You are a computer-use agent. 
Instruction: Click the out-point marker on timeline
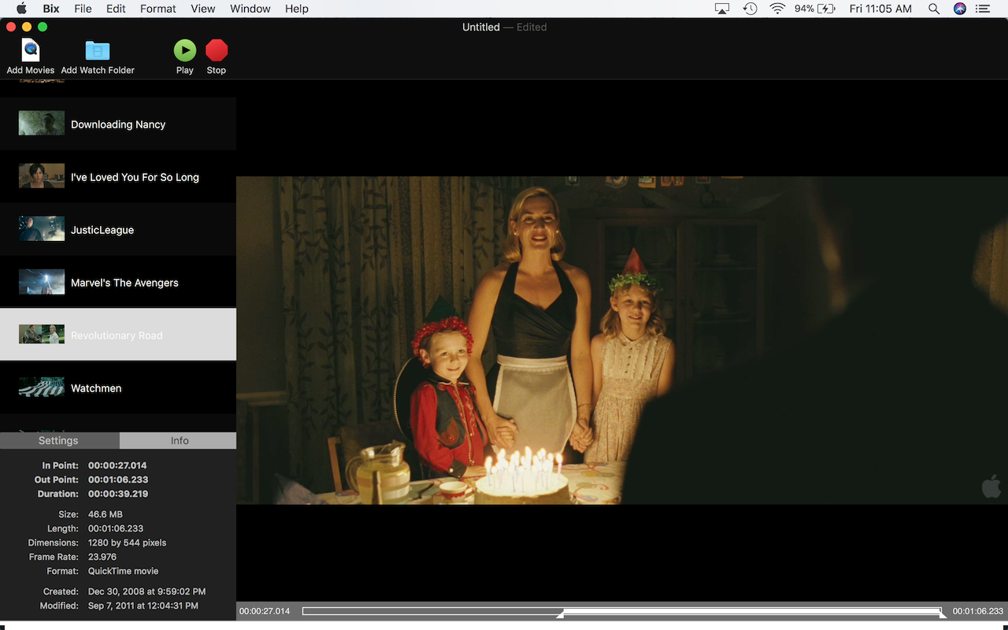tap(942, 614)
